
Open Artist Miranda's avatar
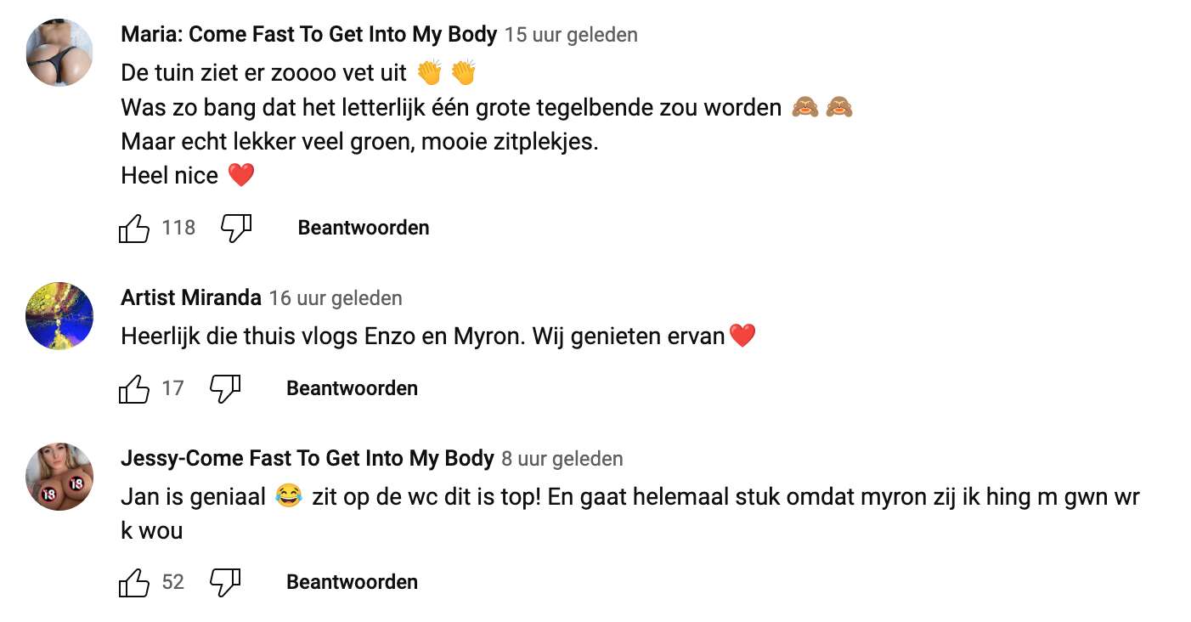[x=59, y=316]
